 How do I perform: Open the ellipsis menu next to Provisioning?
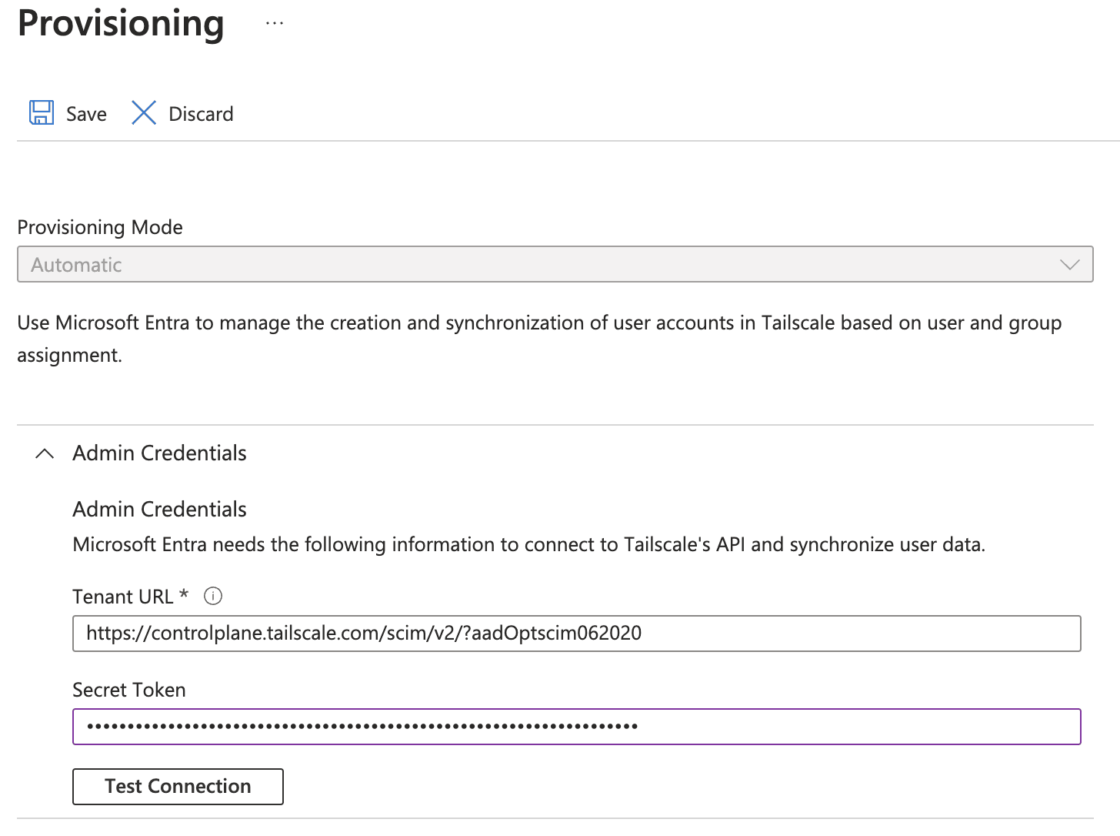(275, 23)
